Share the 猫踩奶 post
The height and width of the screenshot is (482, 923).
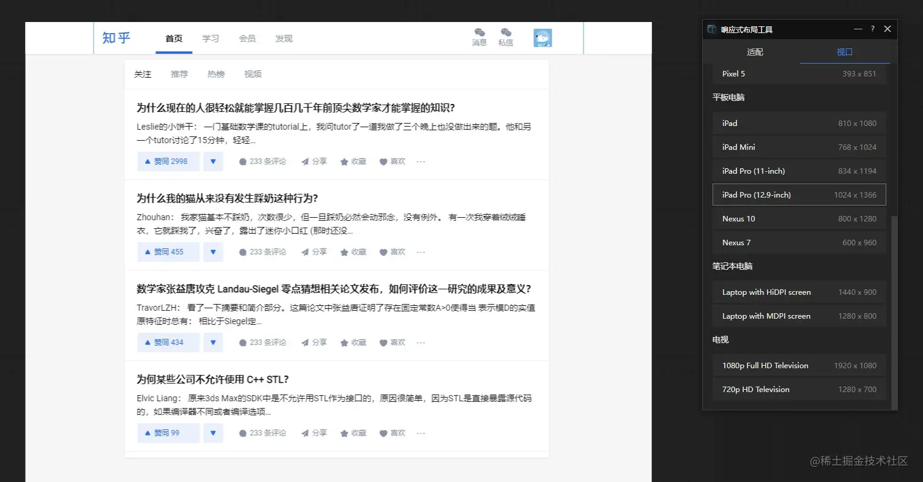[x=314, y=252]
